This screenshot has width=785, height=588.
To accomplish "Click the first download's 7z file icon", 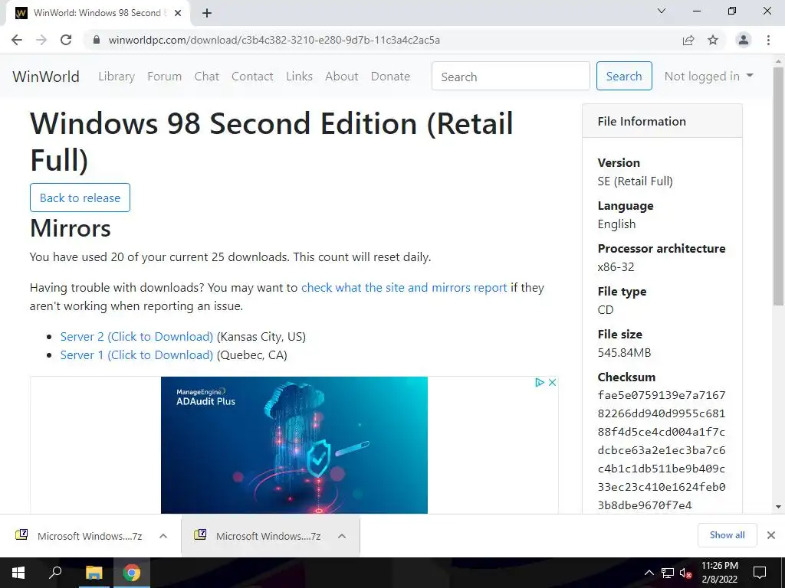I will pyautogui.click(x=21, y=535).
